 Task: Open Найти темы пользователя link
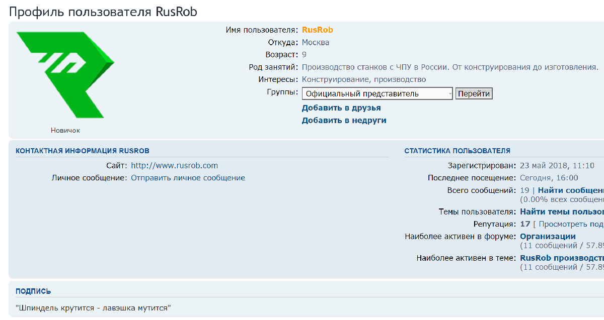coord(561,212)
